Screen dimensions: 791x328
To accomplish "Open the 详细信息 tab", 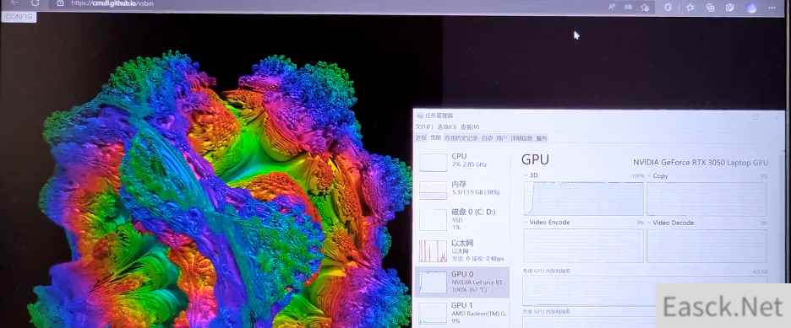I will pyautogui.click(x=521, y=137).
